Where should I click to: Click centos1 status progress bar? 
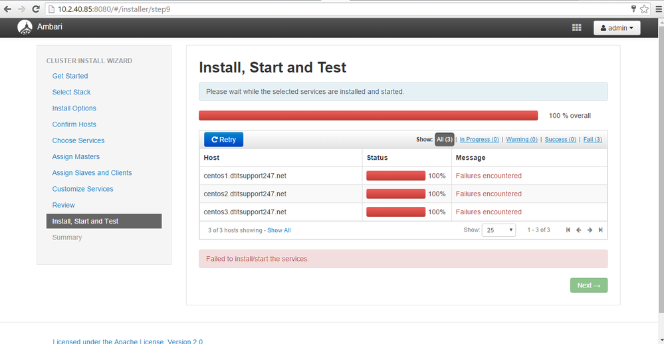395,176
